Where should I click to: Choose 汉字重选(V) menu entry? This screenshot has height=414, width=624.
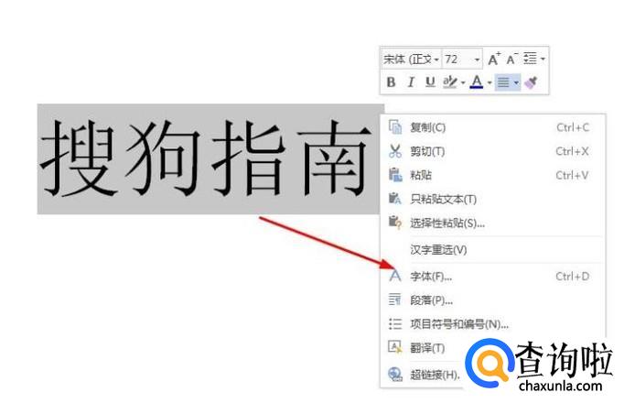[x=492, y=250]
